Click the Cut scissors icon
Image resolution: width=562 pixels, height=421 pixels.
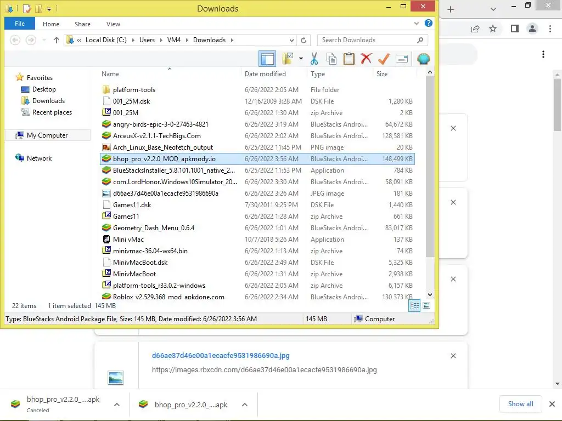[x=314, y=59]
